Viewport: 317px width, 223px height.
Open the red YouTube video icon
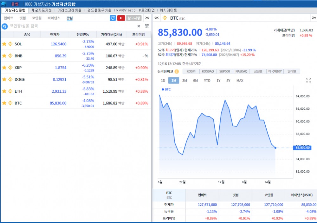[x=121, y=18]
